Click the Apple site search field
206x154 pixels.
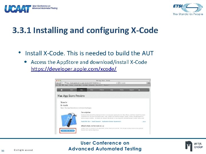(143, 90)
